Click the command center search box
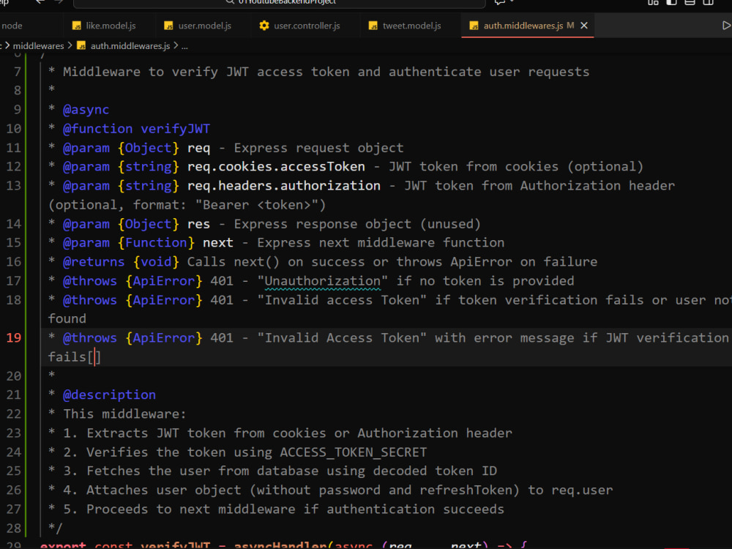Viewport: 732px width, 549px height. click(x=279, y=2)
